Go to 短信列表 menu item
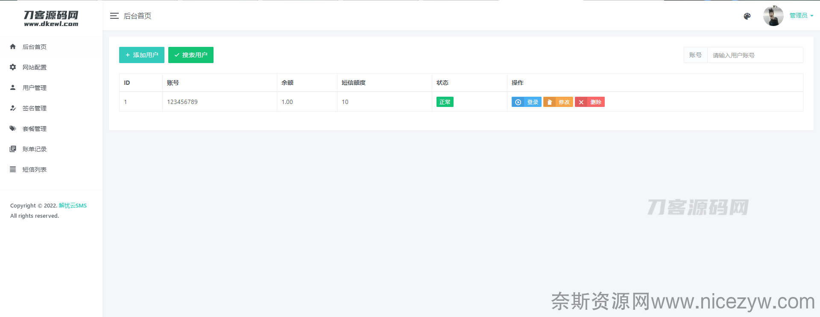820x317 pixels. tap(35, 170)
